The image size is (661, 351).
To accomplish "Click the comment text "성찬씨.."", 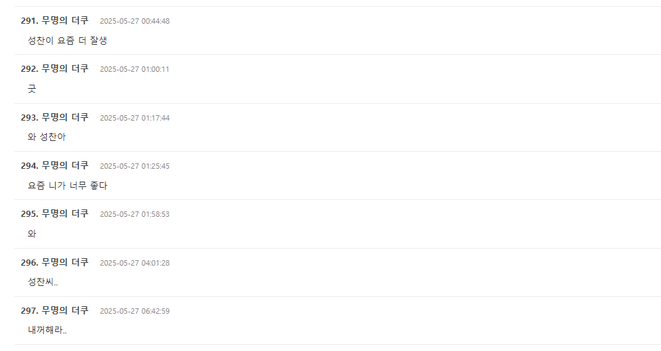I will [x=43, y=282].
